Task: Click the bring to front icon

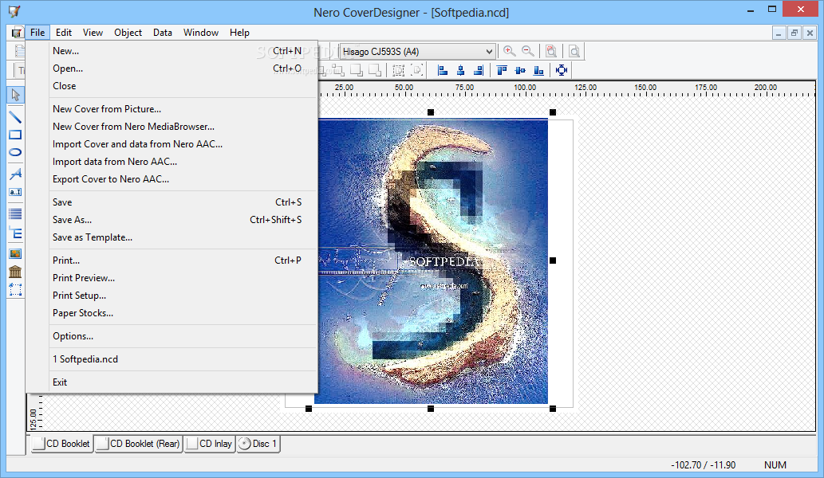Action: 357,70
